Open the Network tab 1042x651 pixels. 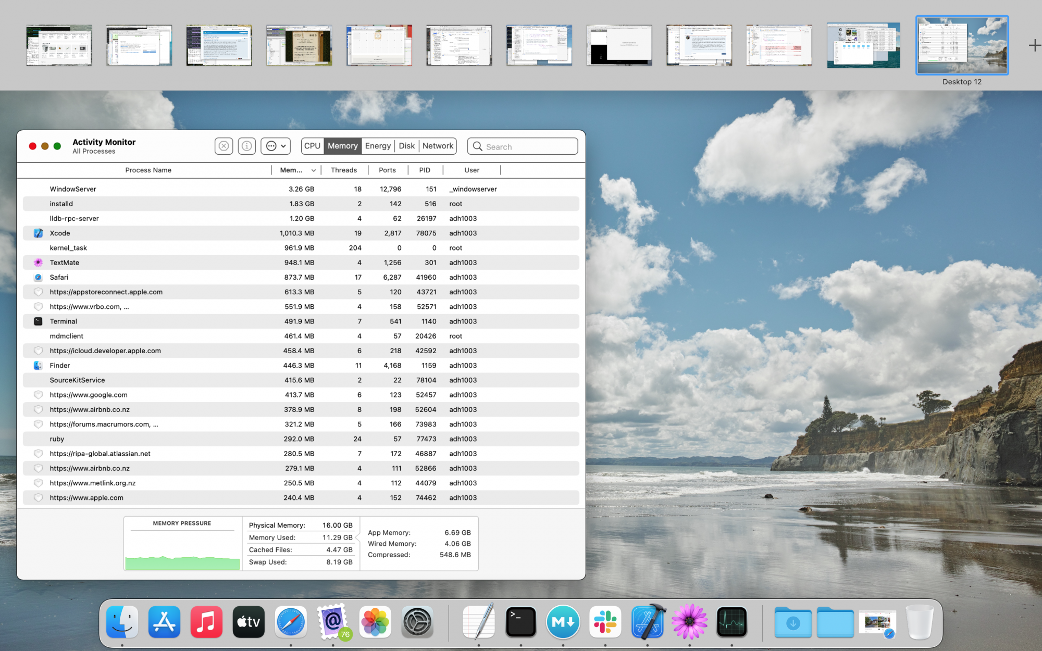click(438, 146)
